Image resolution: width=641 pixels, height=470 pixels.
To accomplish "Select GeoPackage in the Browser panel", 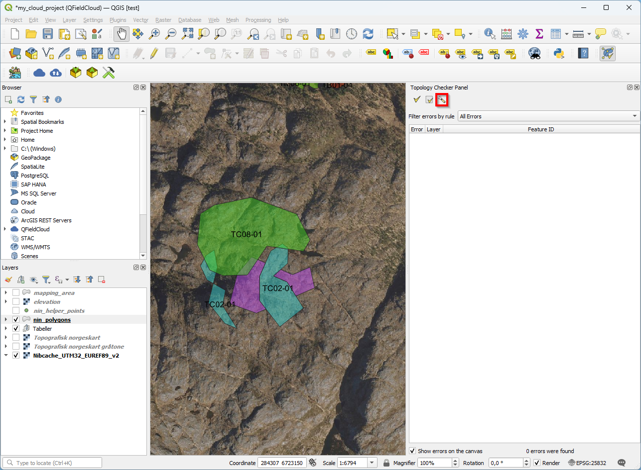I will click(35, 158).
